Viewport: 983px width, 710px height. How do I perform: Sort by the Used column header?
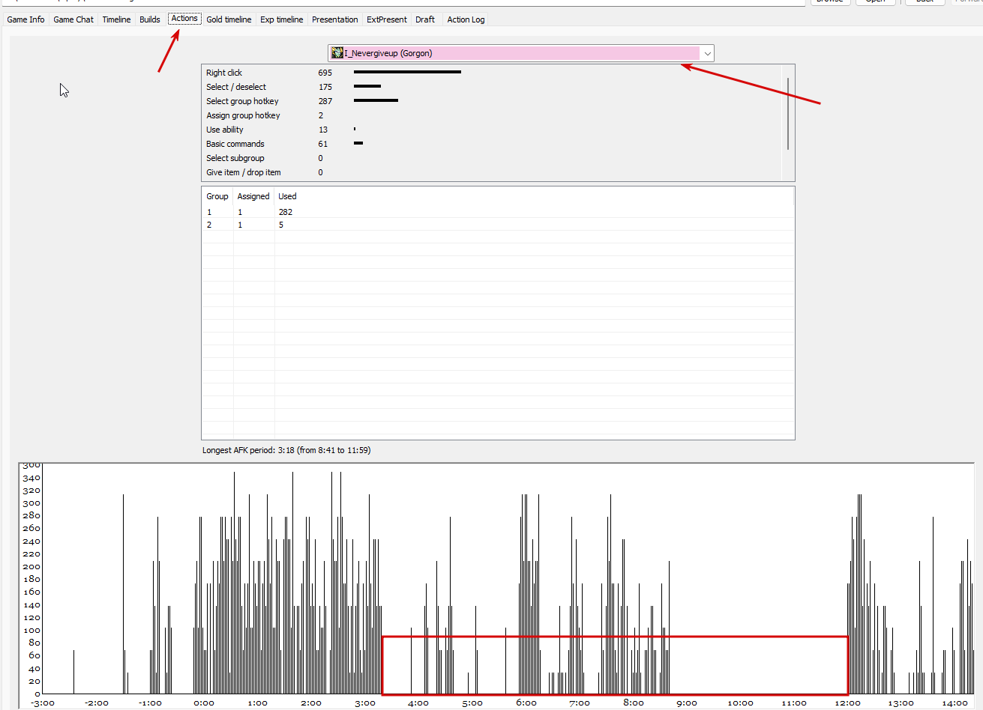pyautogui.click(x=287, y=196)
